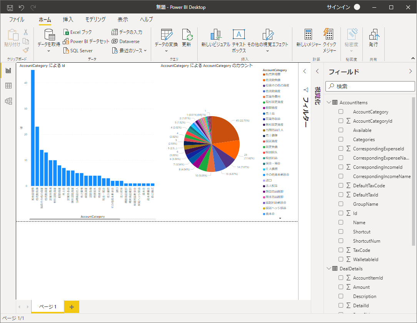Image resolution: width=417 pixels, height=323 pixels.
Task: Click the 検索 field search box
Action: 370,86
